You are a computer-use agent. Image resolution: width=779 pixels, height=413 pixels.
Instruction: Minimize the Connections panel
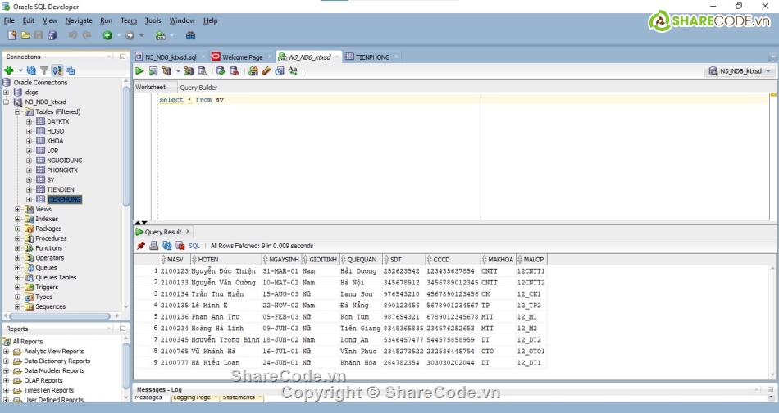[x=122, y=57]
